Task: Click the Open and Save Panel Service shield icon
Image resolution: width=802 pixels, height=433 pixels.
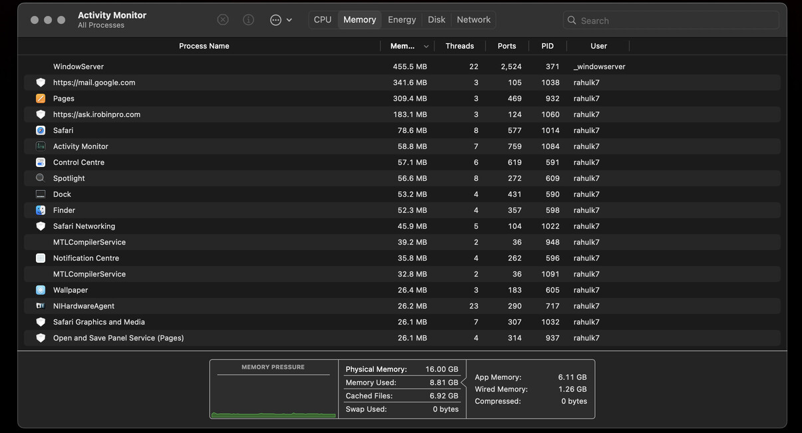Action: tap(41, 338)
